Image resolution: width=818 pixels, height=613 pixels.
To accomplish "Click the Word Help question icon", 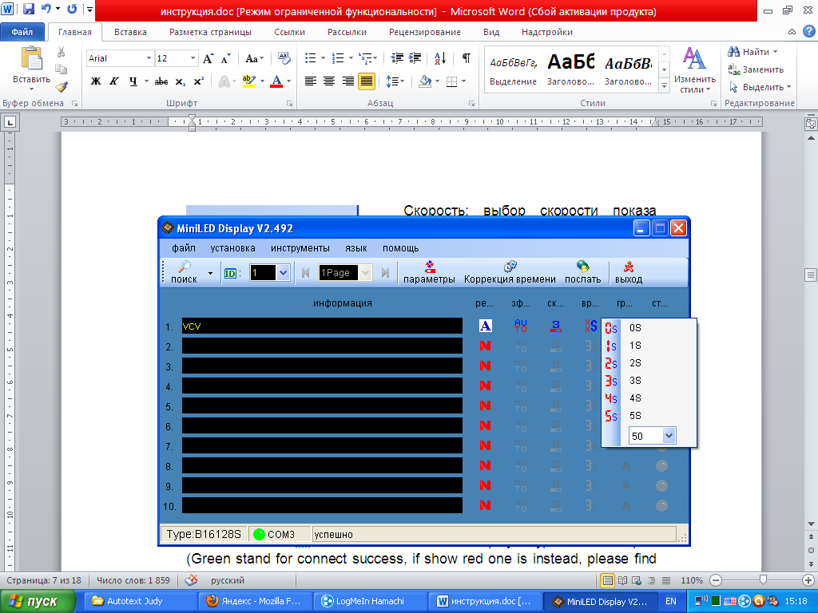I will (x=808, y=31).
